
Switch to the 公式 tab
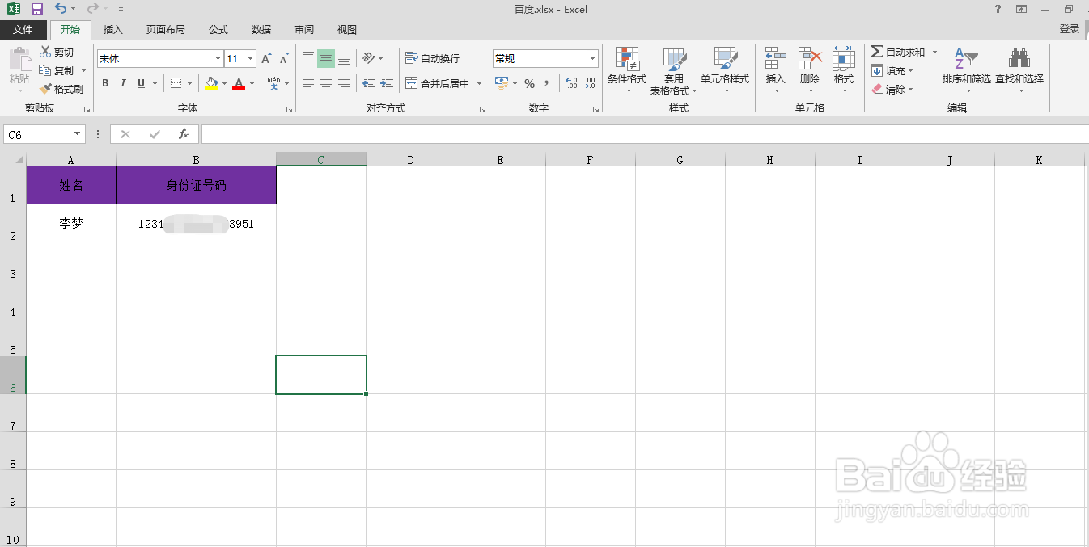pos(218,29)
